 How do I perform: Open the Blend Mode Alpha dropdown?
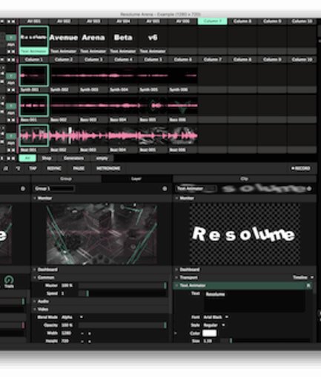72,317
